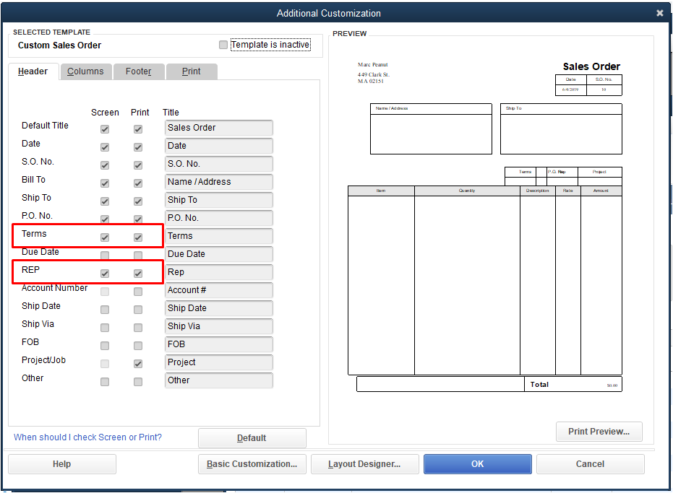673x493 pixels.
Task: Check Ship Date Print checkbox
Action: (x=138, y=310)
